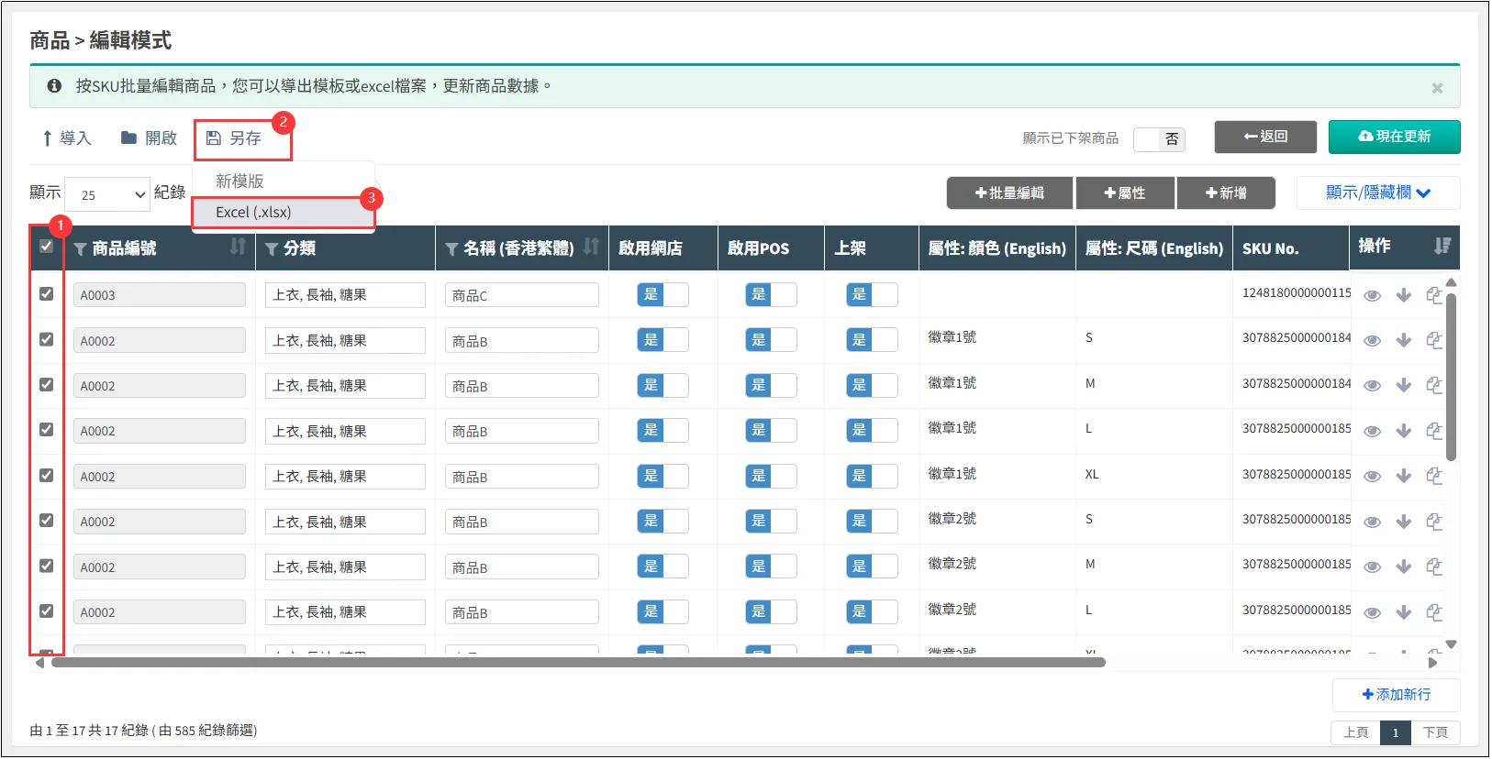Click the filter icon on the 分類 column
The width and height of the screenshot is (1492, 759).
click(x=272, y=249)
